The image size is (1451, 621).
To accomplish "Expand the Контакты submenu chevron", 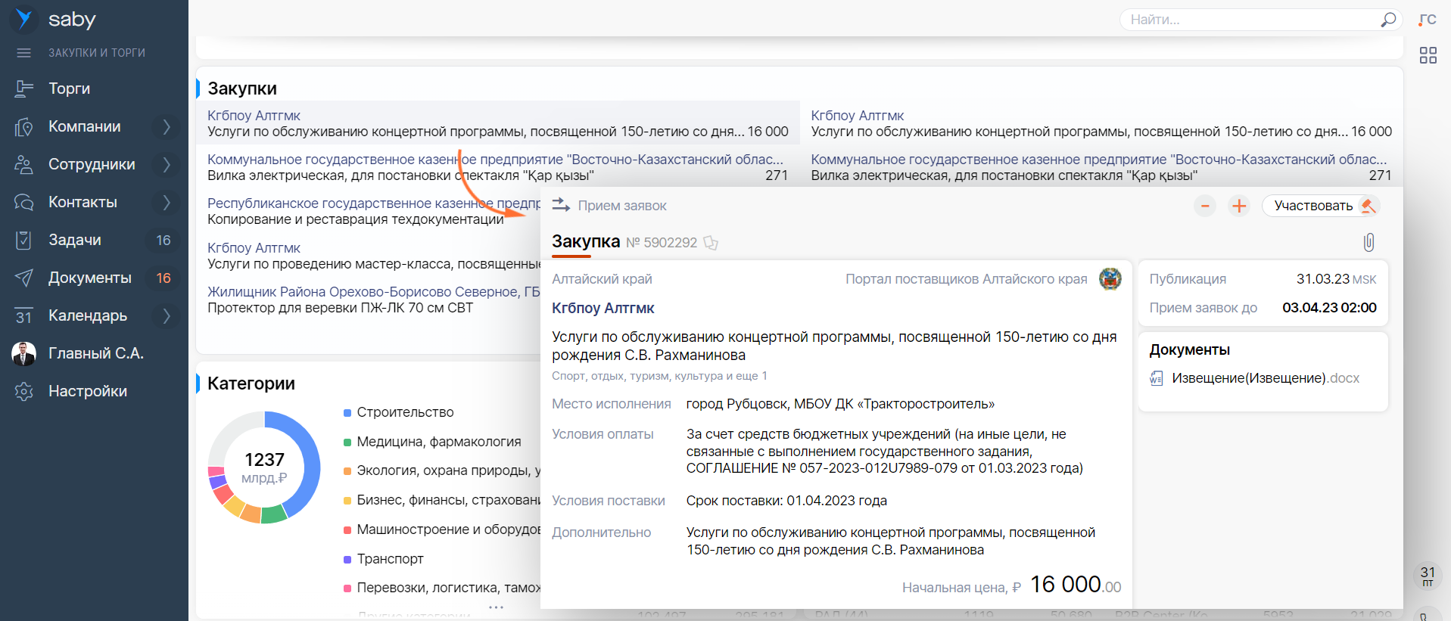I will tap(167, 202).
